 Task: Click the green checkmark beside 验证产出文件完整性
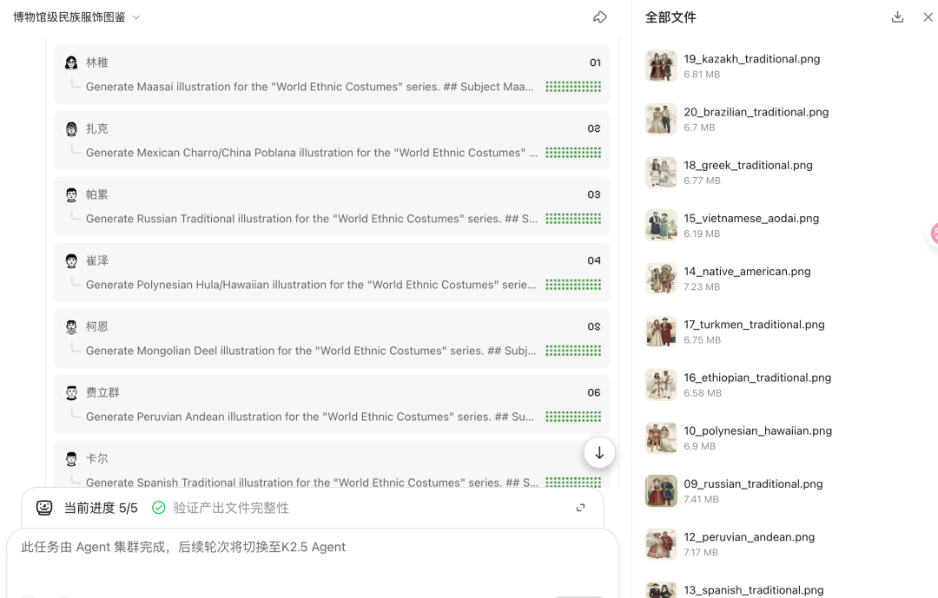159,508
